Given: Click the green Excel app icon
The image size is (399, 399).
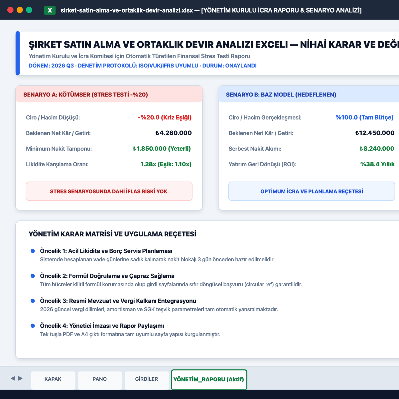Looking at the screenshot, I should [x=50, y=10].
